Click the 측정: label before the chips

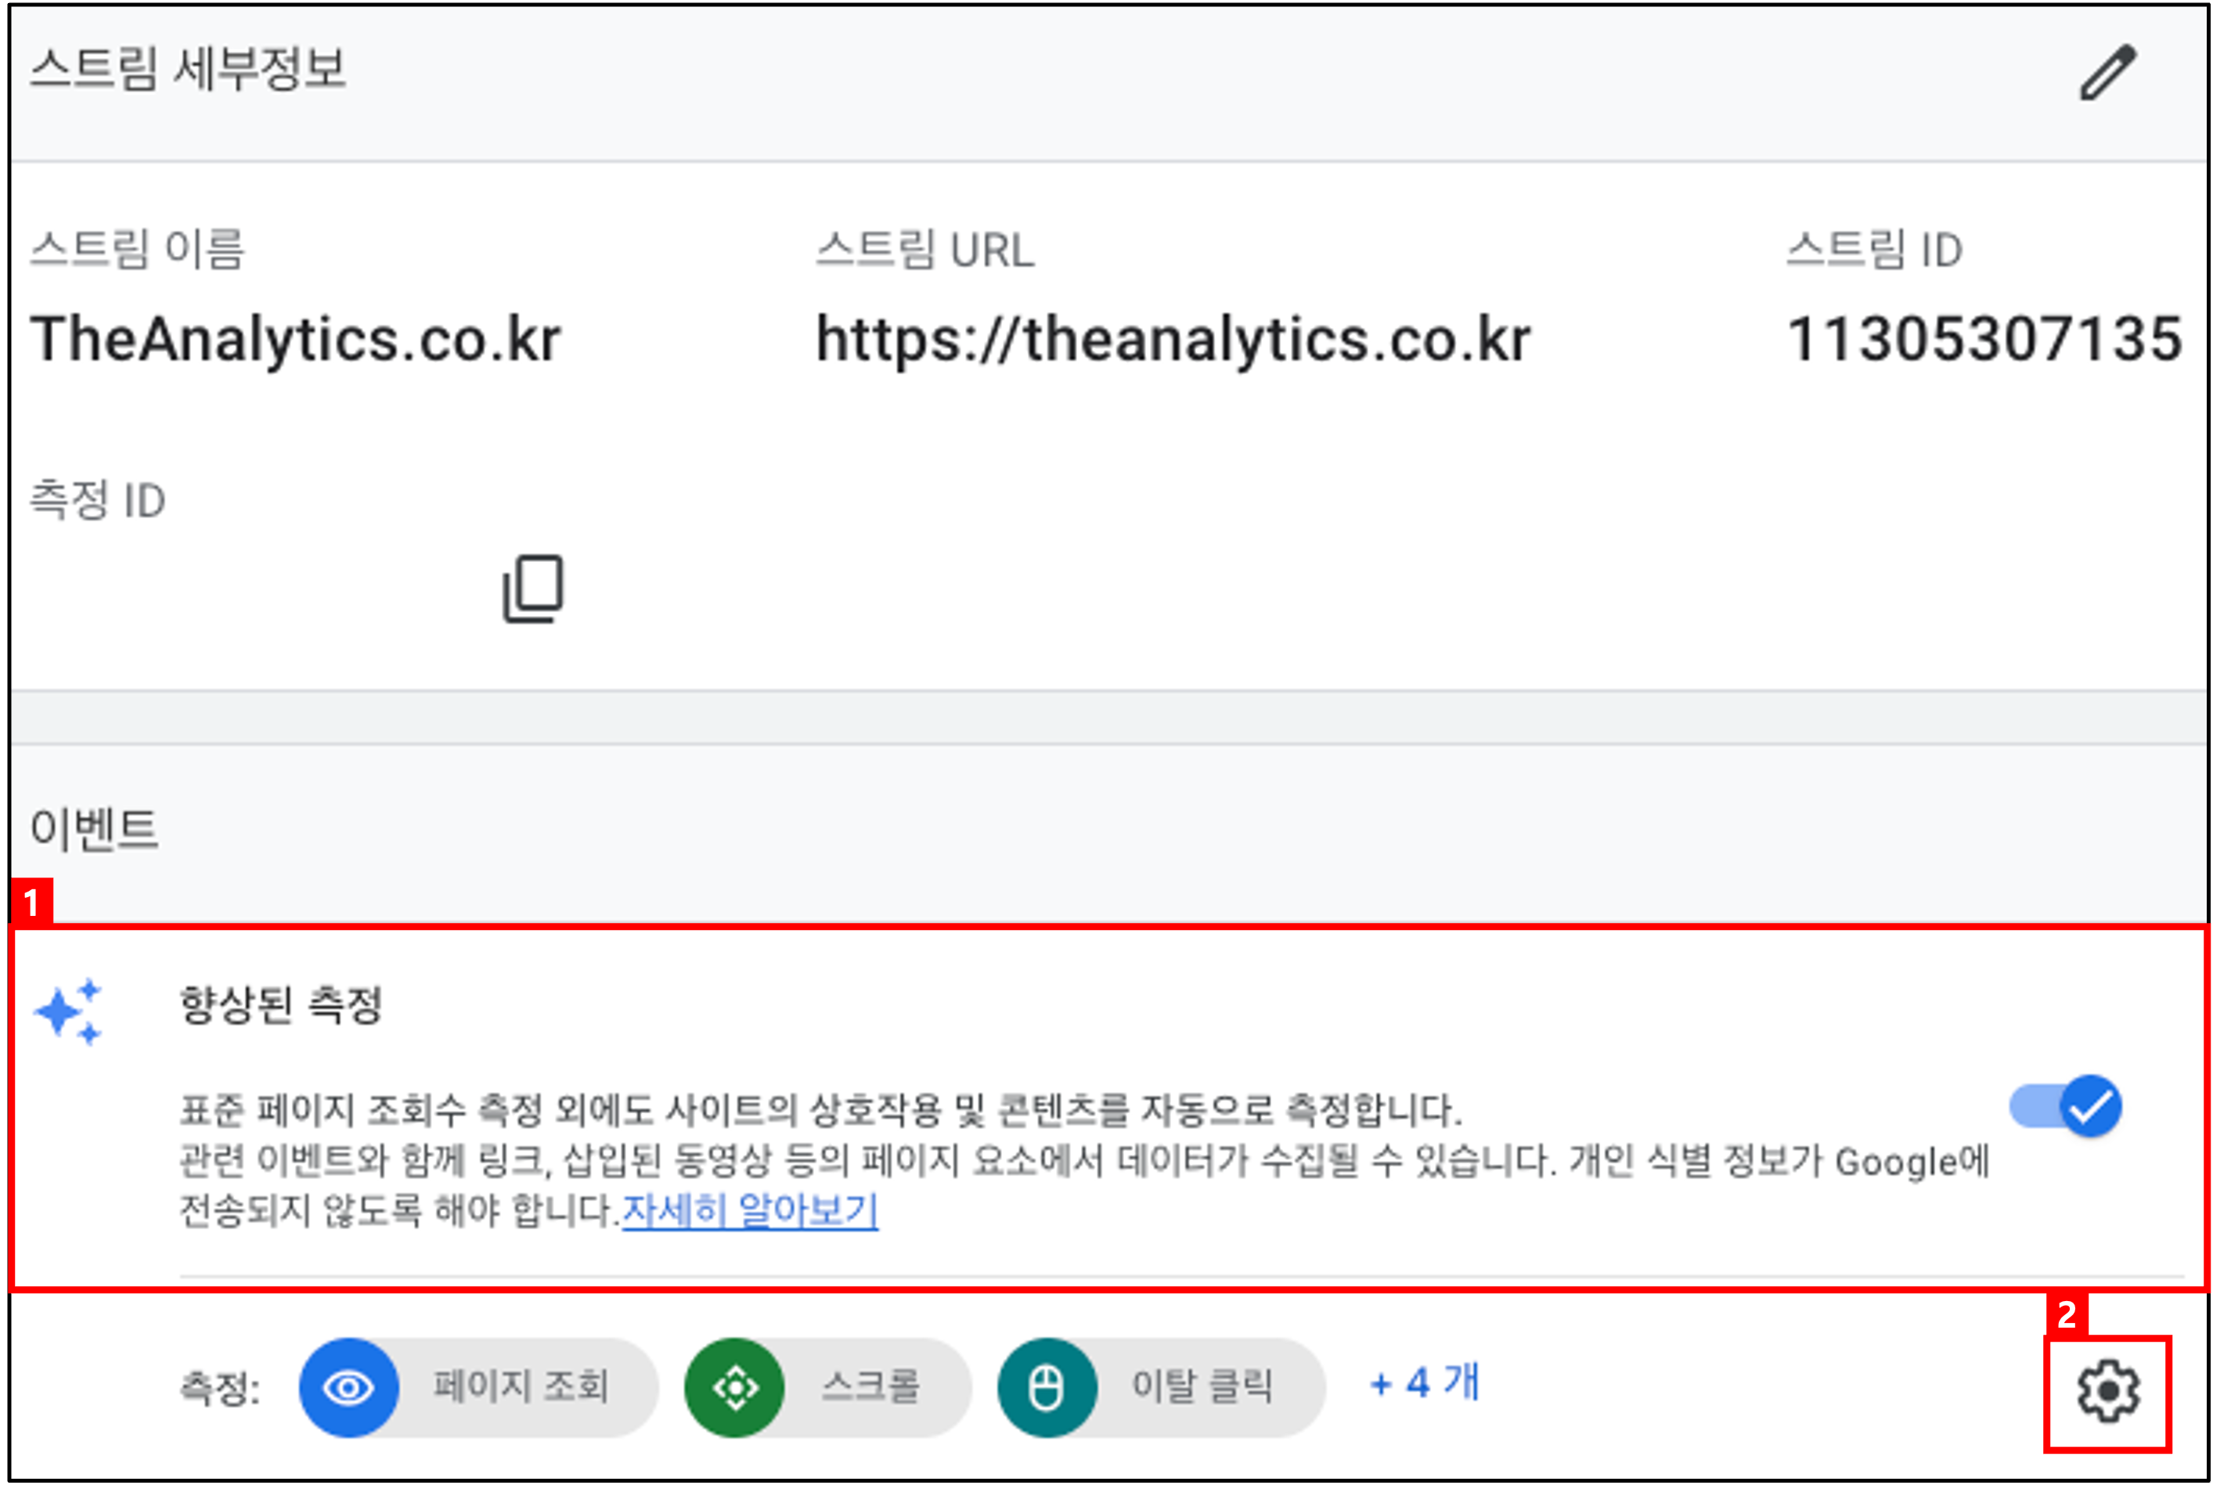220,1389
